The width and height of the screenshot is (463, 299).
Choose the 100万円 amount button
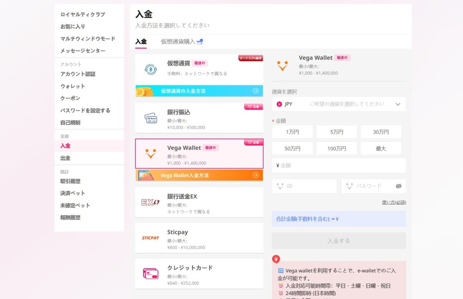[x=336, y=148]
